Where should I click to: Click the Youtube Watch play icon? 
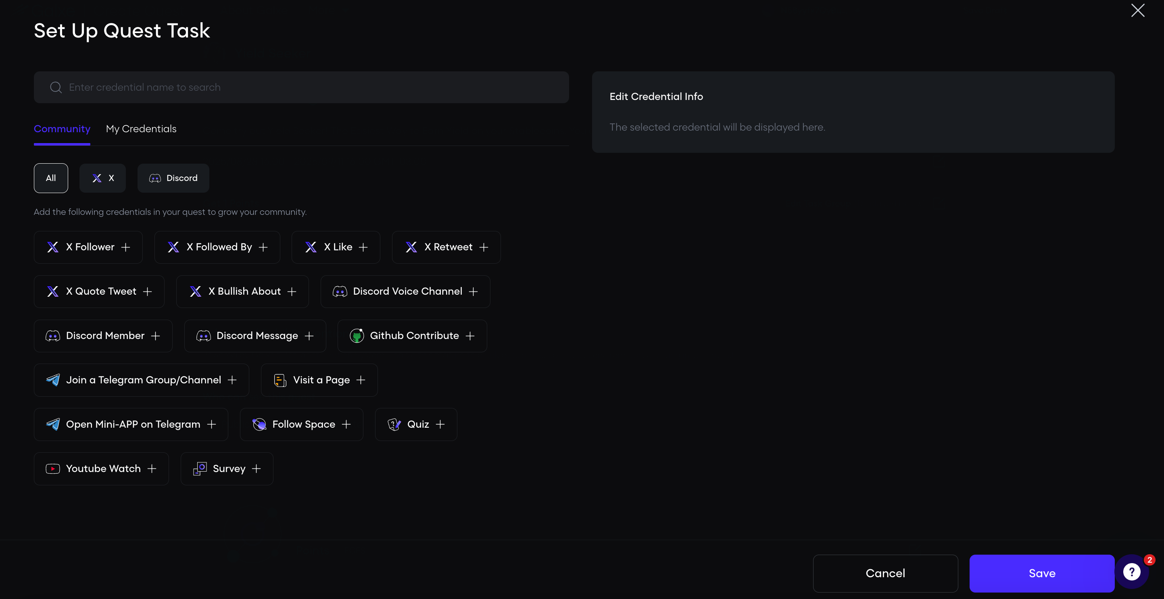53,468
